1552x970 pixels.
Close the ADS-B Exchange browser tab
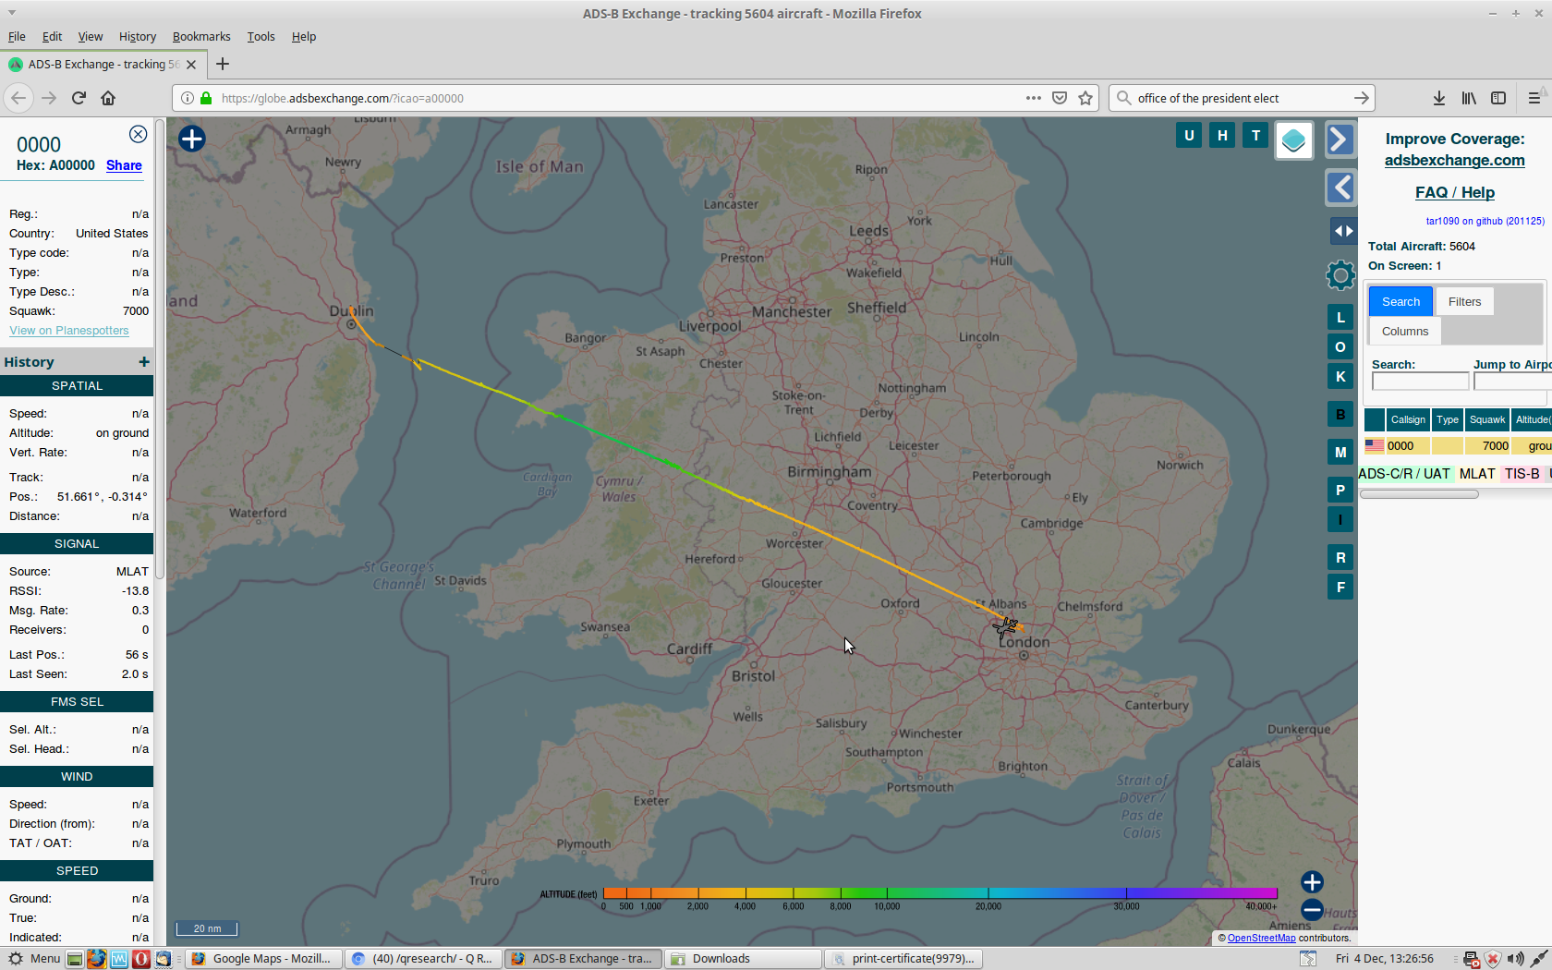(191, 64)
